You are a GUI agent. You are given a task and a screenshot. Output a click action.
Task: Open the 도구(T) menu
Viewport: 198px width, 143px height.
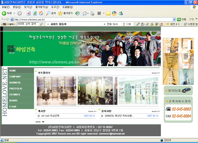click(55, 7)
